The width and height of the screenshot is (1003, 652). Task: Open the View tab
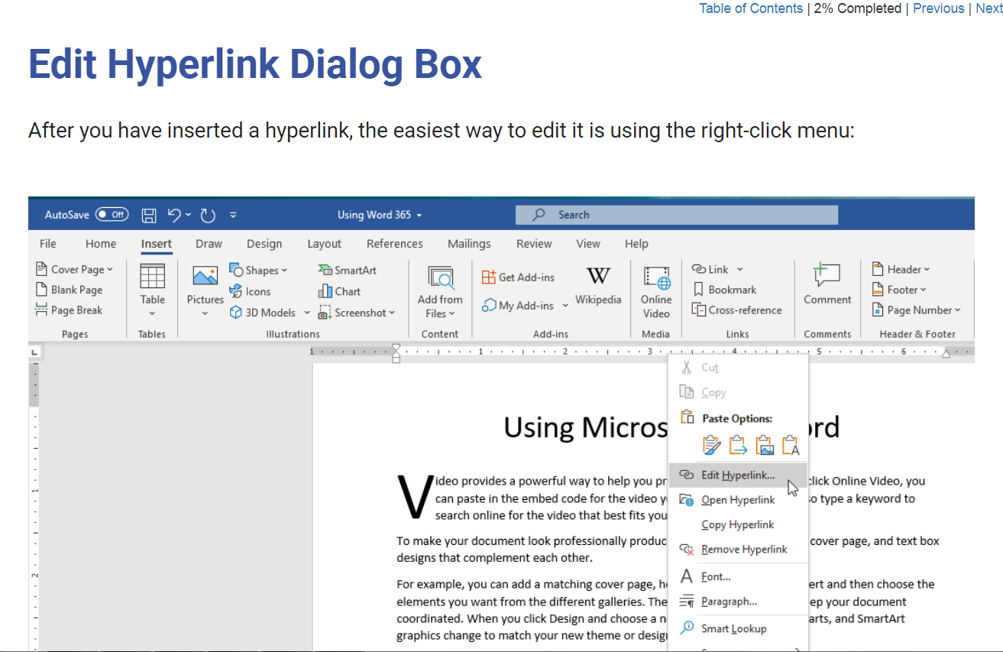click(x=588, y=244)
